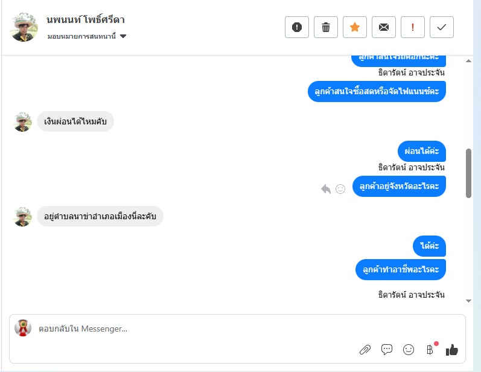Screen dimensions: 481x372
Task: Open customer's header profile picture
Action: [x=24, y=27]
